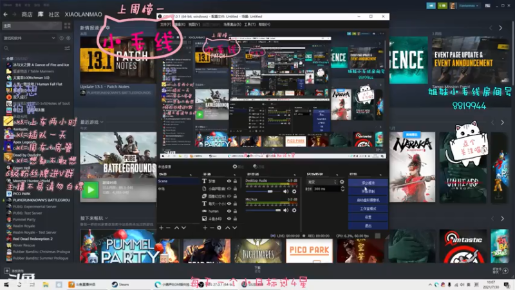The width and height of the screenshot is (515, 290).
Task: Open the 商店 tab in Steam
Action: point(27,14)
